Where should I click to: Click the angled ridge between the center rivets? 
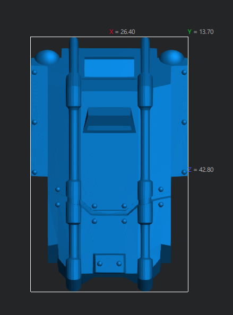pyautogui.click(x=109, y=212)
